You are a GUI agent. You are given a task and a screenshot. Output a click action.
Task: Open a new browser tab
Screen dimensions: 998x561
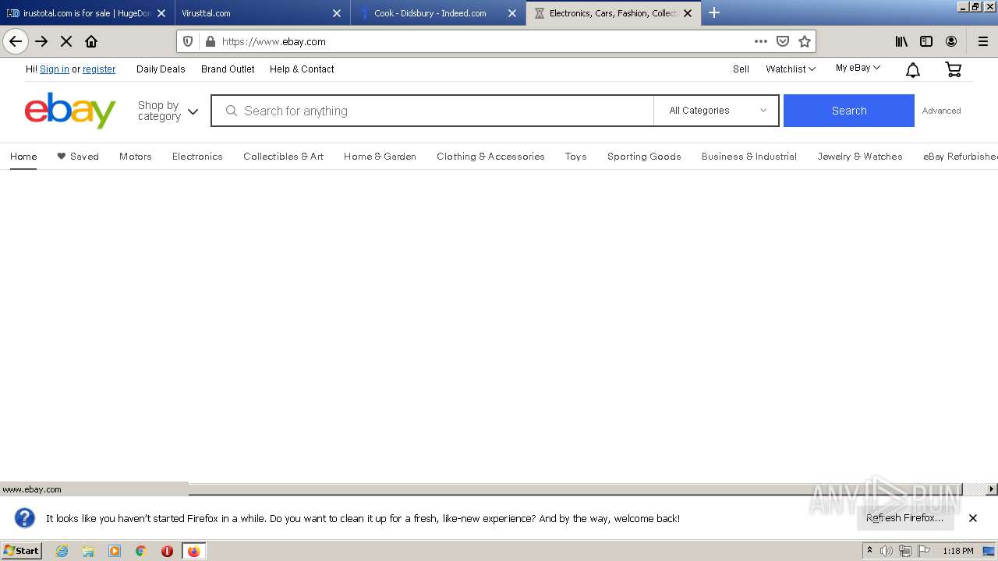713,12
